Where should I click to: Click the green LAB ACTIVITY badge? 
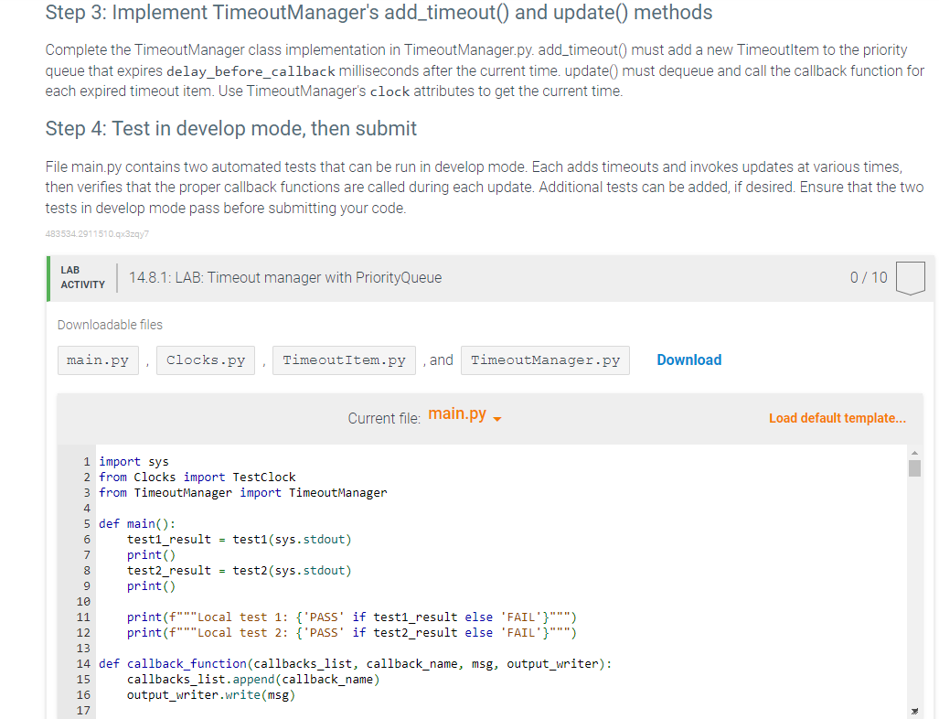(80, 277)
